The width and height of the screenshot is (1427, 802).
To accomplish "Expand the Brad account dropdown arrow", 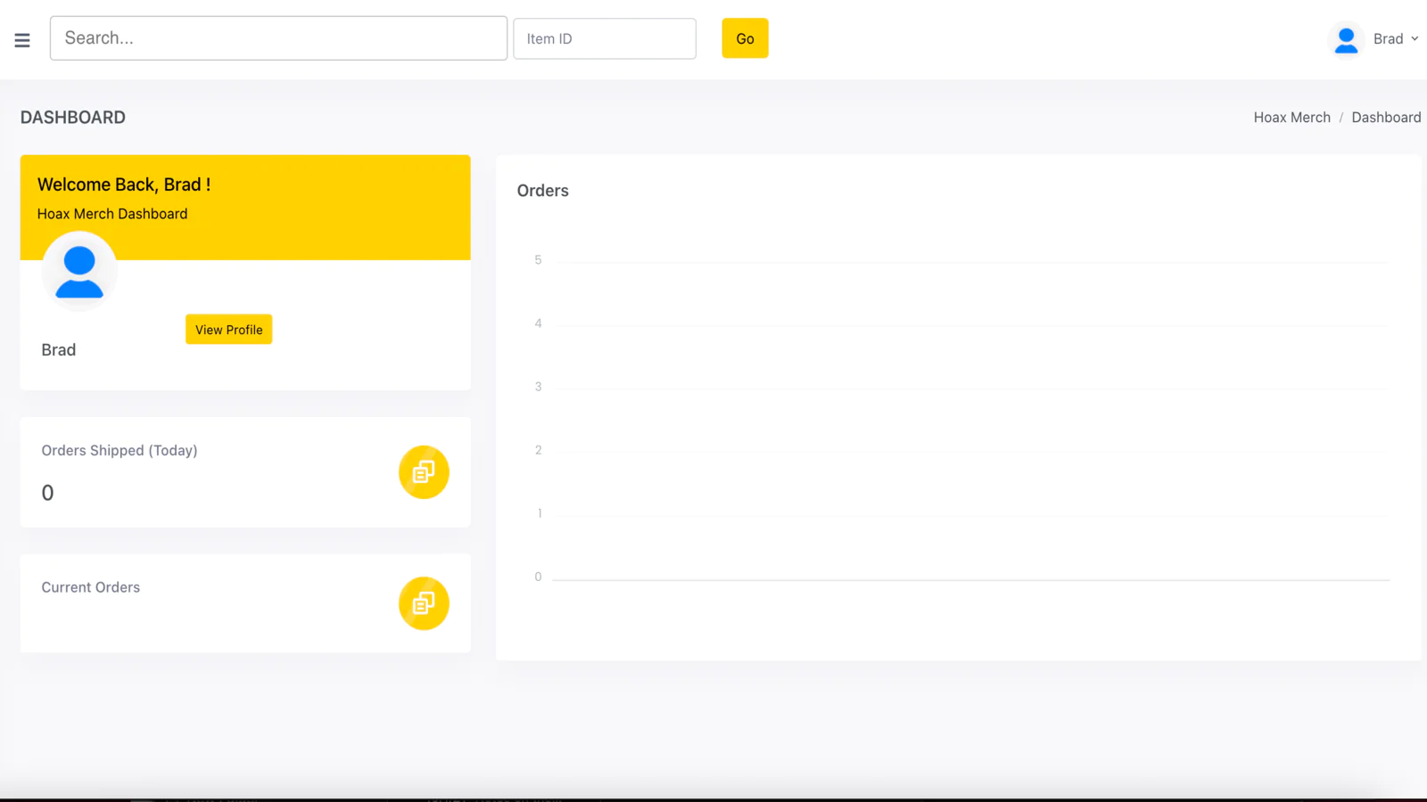I will (x=1415, y=38).
